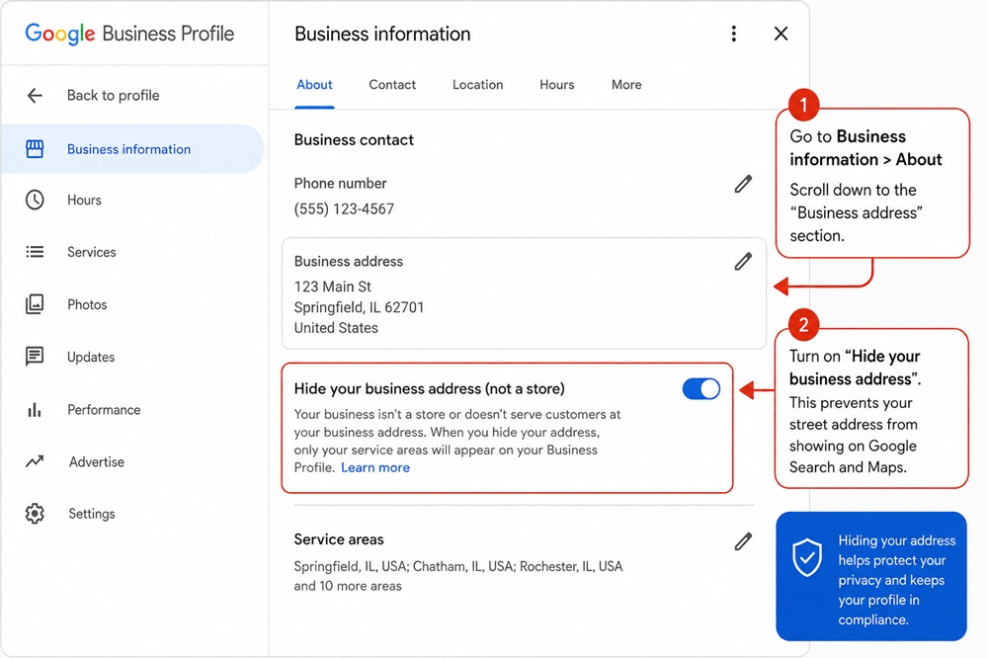Image resolution: width=988 pixels, height=658 pixels.
Task: Toggle Hide your business address switch
Action: pos(701,389)
